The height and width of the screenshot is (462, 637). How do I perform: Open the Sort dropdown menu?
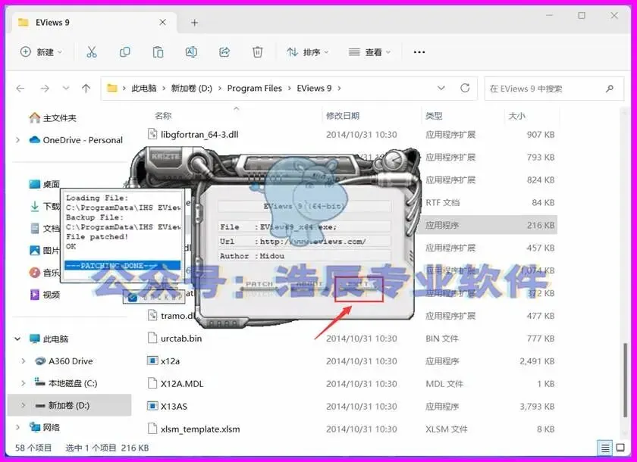[308, 52]
